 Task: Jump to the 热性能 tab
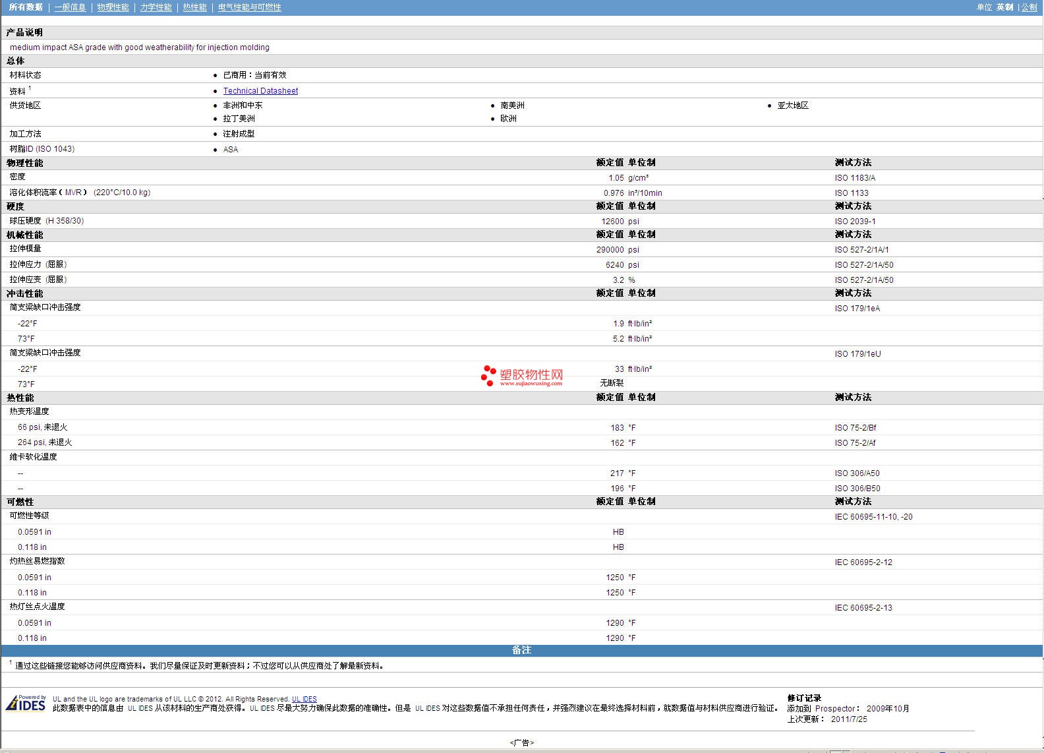(194, 7)
